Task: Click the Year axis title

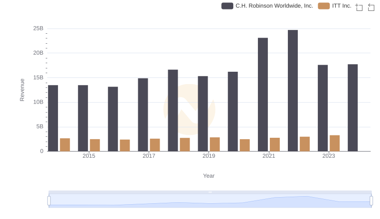Action: pos(209,176)
